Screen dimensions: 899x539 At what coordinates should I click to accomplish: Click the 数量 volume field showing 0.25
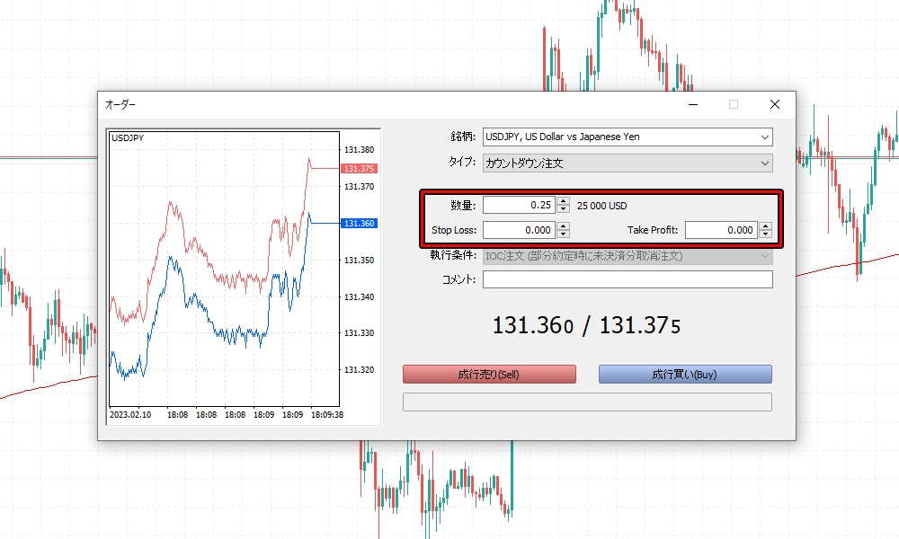519,205
